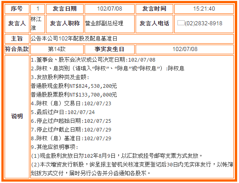239x183 pixels.
Task: Select the speaker name 林江淮 cell
Action: click(38, 24)
